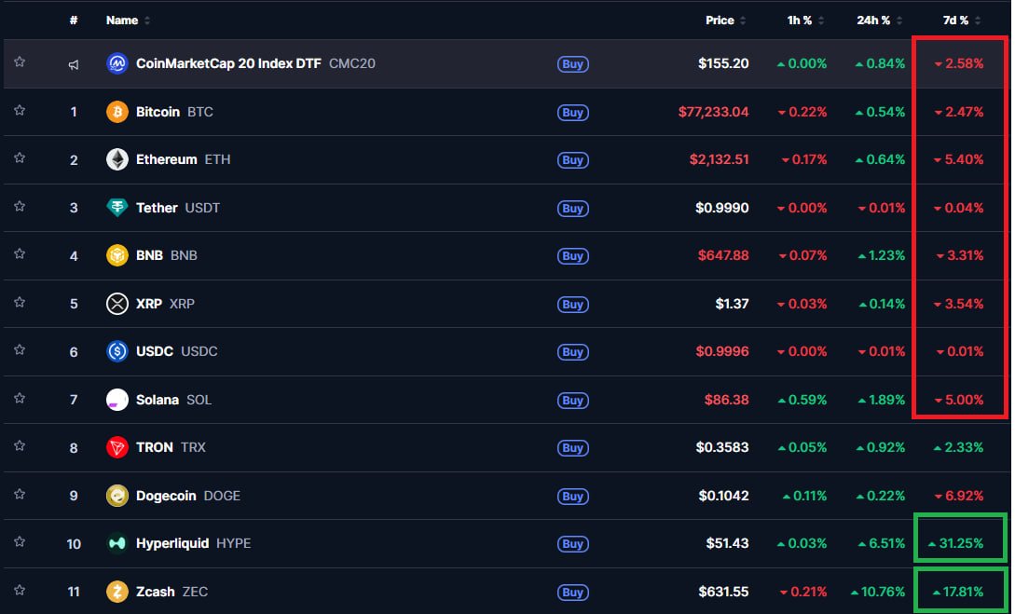Screen dimensions: 1015x614
Task: Click the BNB logo icon
Action: tap(117, 255)
